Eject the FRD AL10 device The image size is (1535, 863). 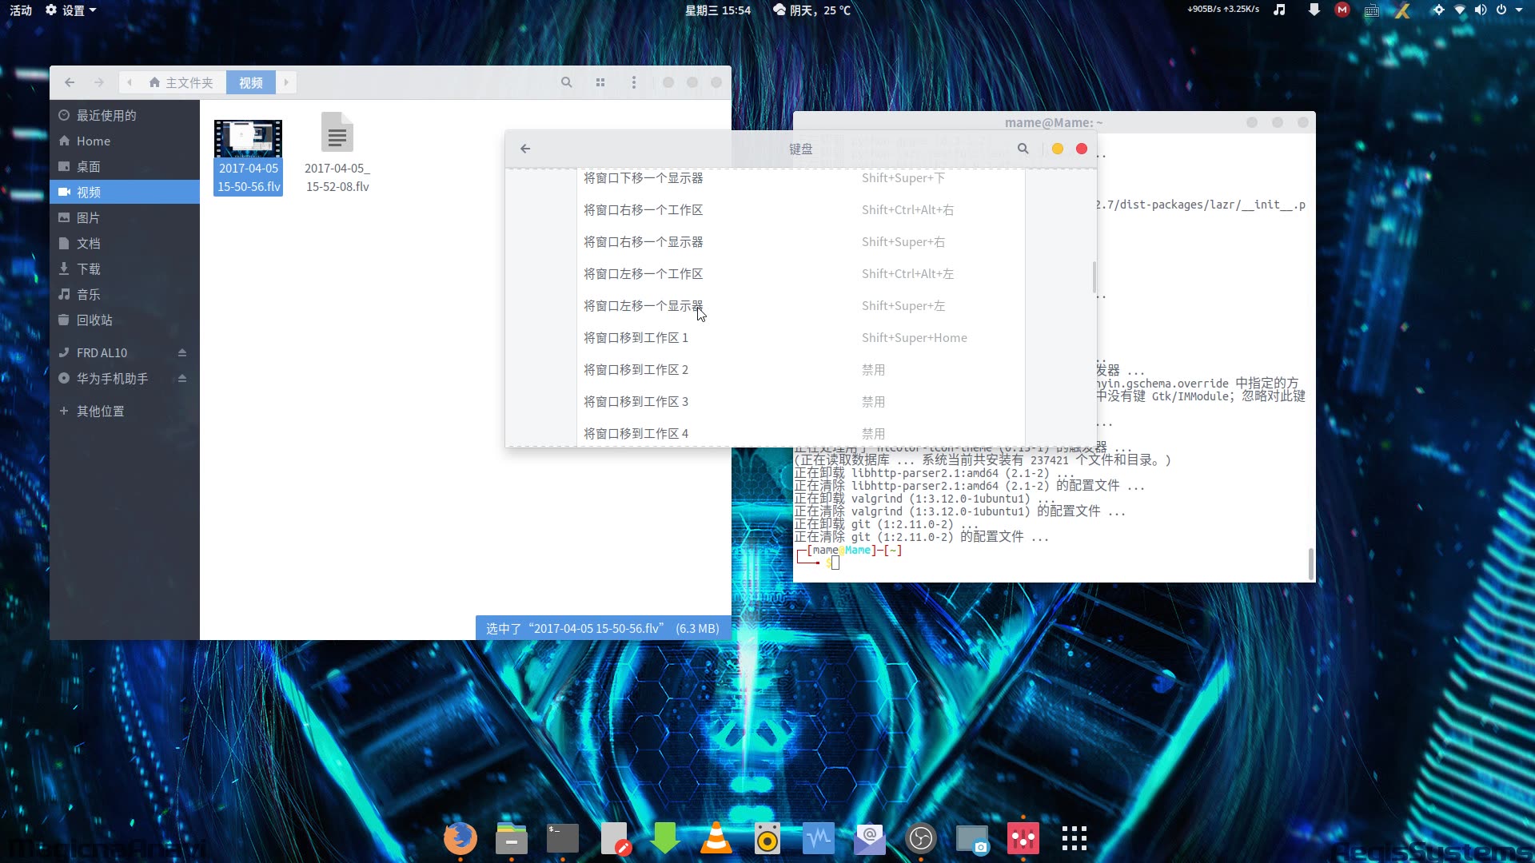tap(182, 352)
